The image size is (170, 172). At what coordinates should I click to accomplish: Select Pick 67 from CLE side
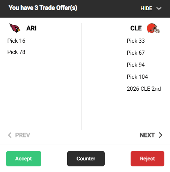click(136, 53)
